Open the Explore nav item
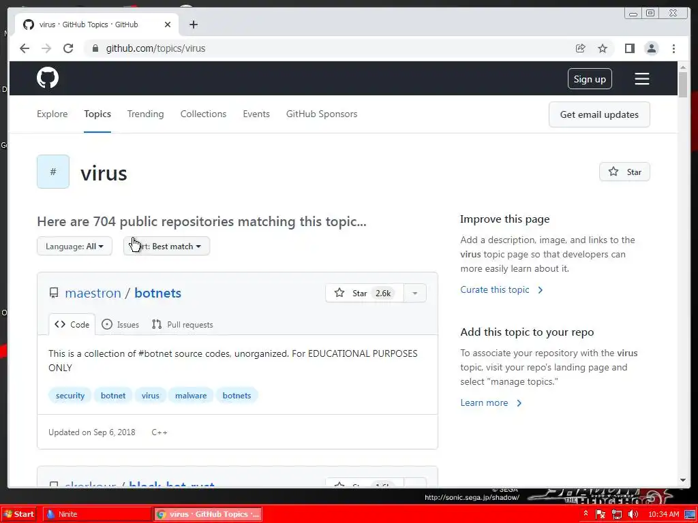The width and height of the screenshot is (698, 523). [x=52, y=114]
